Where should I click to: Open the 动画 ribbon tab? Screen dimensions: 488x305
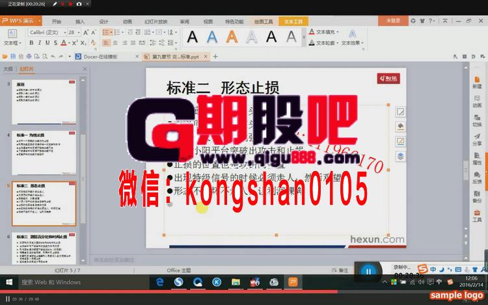(x=128, y=21)
